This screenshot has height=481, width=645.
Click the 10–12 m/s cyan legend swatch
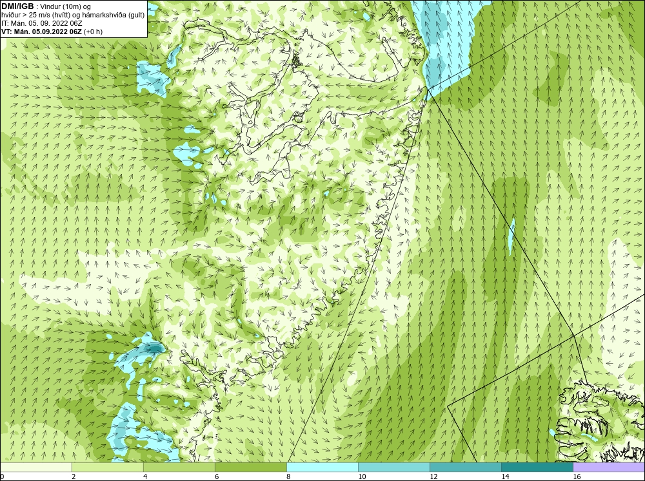pyautogui.click(x=394, y=467)
